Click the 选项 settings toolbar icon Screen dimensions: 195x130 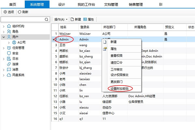tap(5, 12)
